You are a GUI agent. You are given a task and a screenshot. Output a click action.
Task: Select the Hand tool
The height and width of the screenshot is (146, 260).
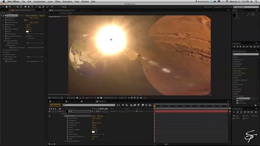[x=6, y=7]
